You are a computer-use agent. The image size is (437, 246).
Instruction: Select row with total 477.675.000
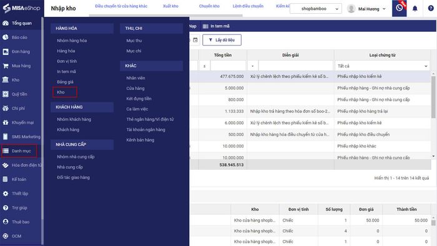(x=310, y=76)
